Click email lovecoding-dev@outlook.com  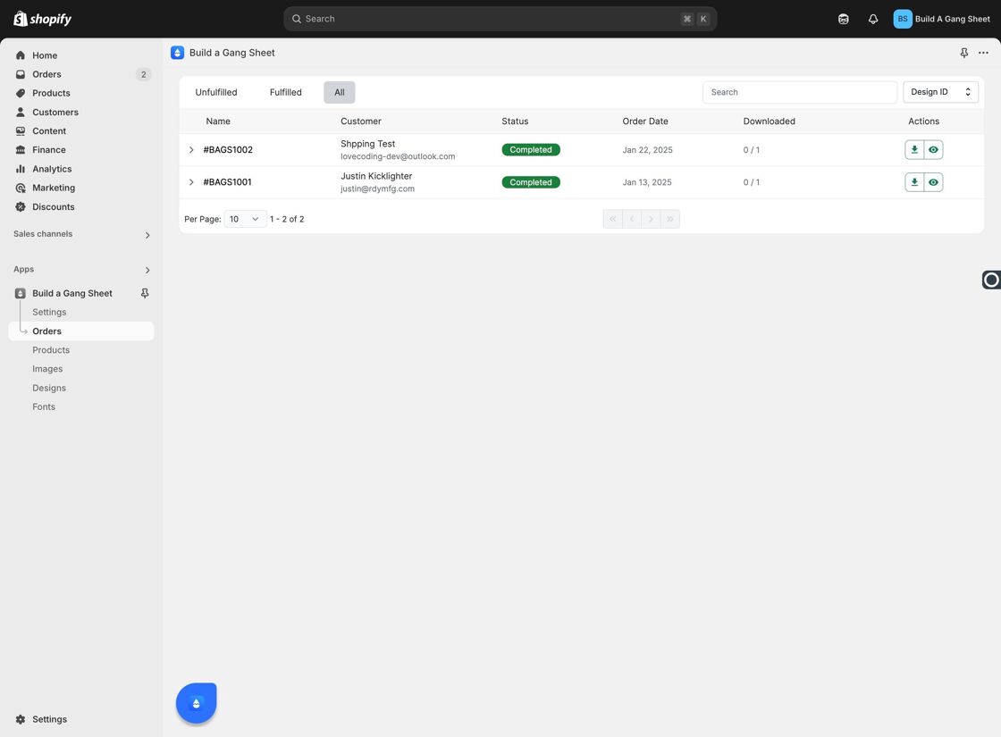click(398, 156)
